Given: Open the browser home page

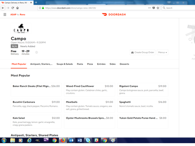Looking at the screenshot, I should click(x=18, y=8).
